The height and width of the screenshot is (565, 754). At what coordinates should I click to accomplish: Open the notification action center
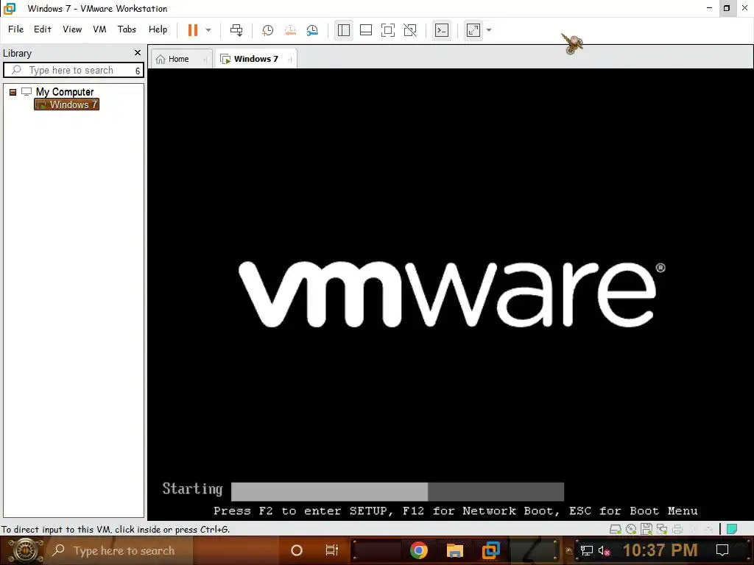tap(722, 550)
